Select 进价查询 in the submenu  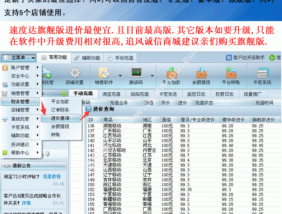[x=60, y=118]
